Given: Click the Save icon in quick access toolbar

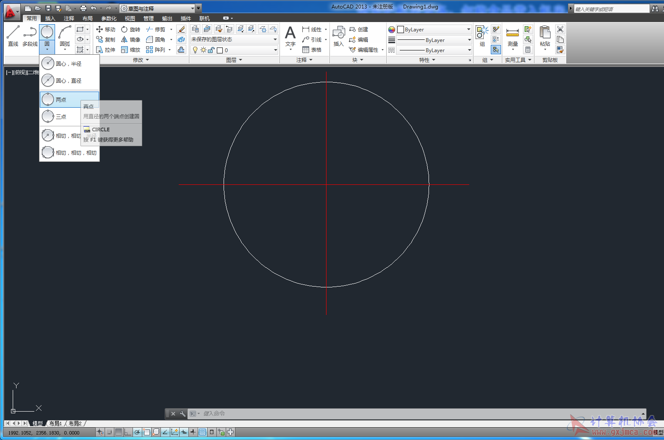Looking at the screenshot, I should point(48,8).
